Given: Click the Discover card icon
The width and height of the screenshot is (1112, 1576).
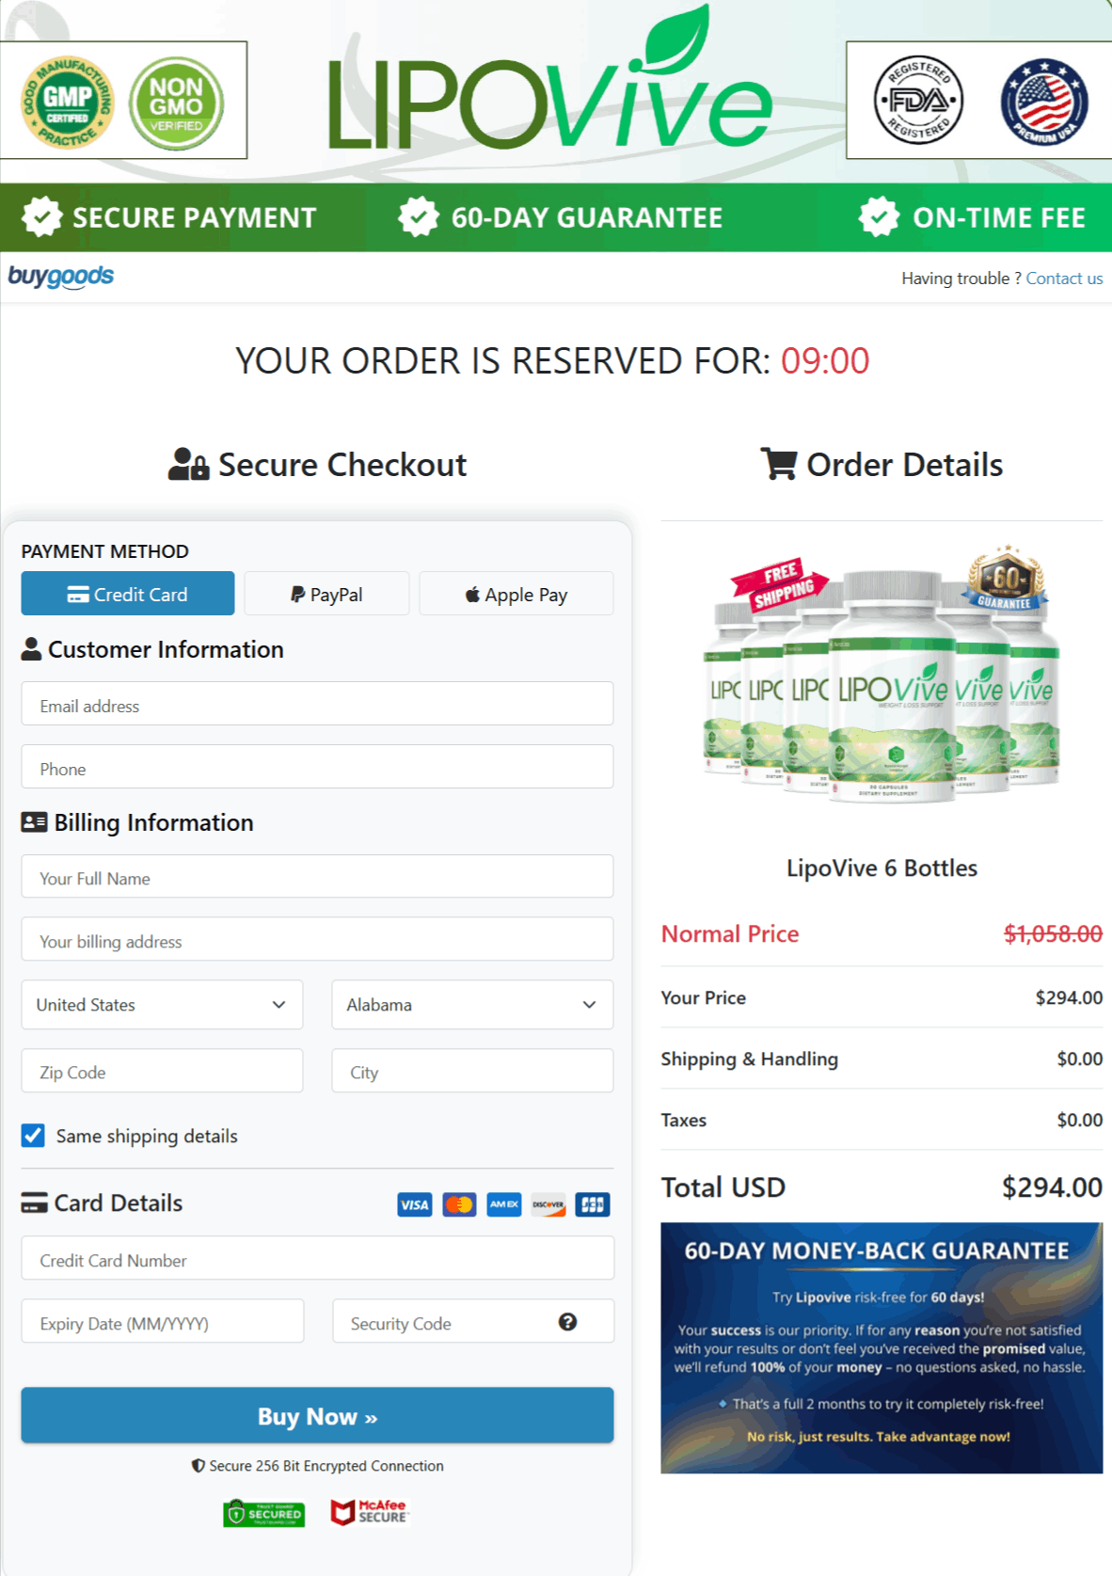Looking at the screenshot, I should (x=548, y=1204).
